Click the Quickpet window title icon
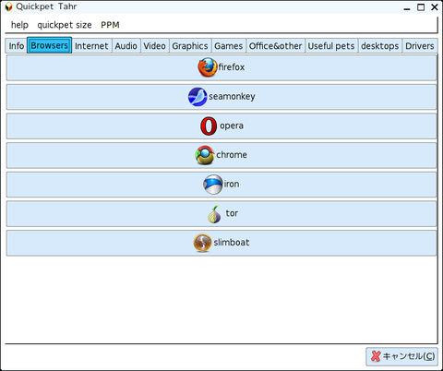 pos(8,6)
